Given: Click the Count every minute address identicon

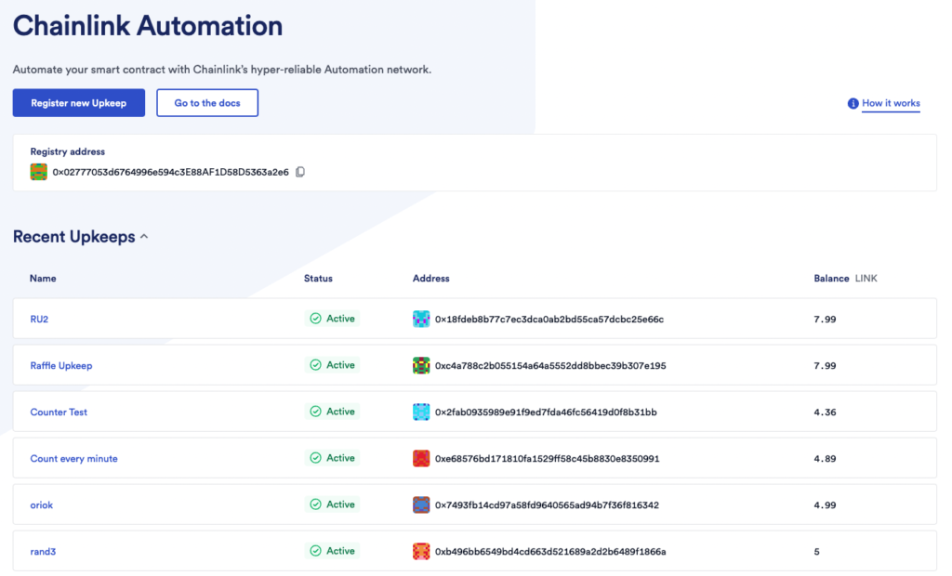Looking at the screenshot, I should click(x=421, y=458).
